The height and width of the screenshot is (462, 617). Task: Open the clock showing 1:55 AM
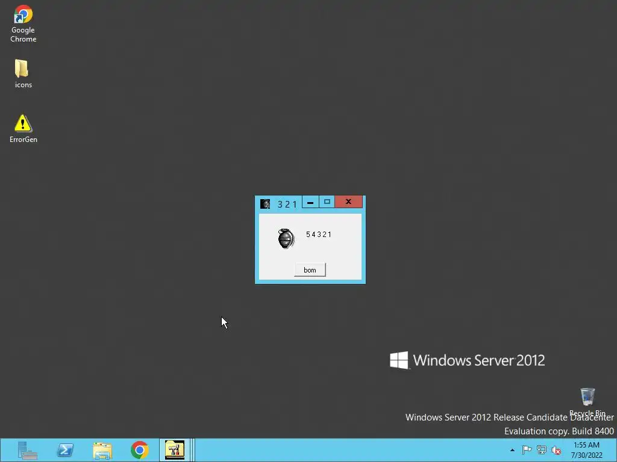click(586, 450)
